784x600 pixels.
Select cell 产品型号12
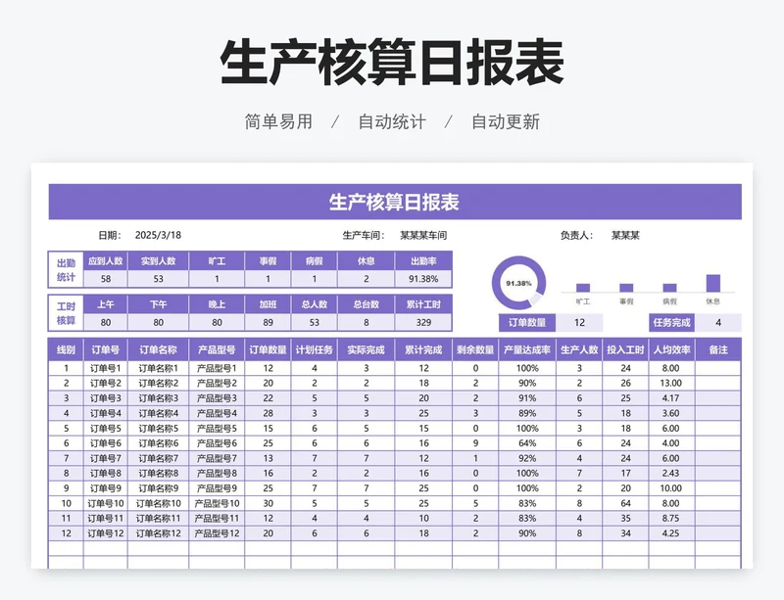(x=217, y=533)
